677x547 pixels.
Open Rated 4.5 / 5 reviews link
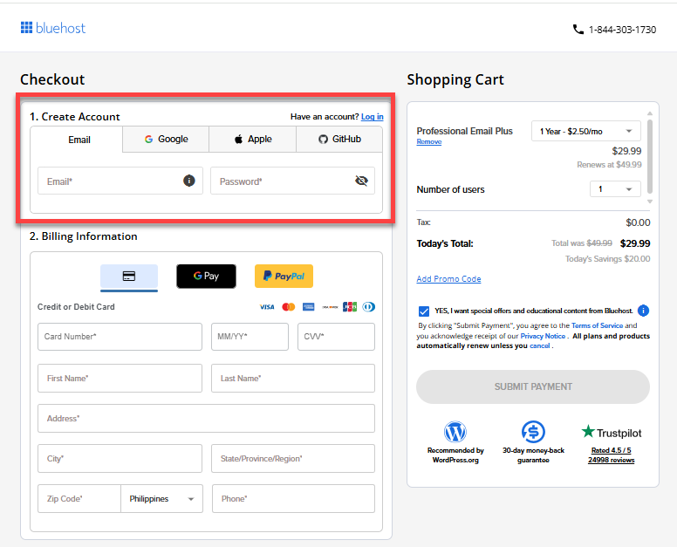(611, 455)
